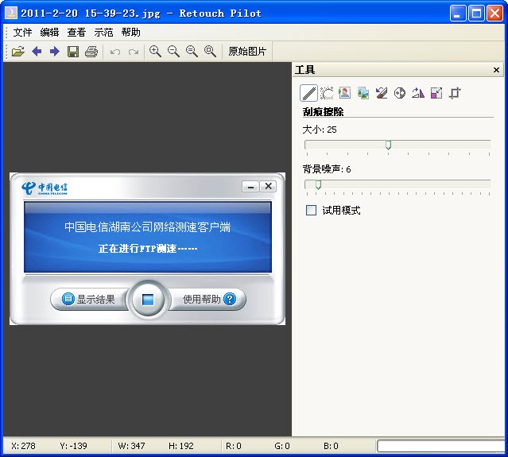
Task: Save the image with the floppy disk icon
Action: [x=73, y=51]
